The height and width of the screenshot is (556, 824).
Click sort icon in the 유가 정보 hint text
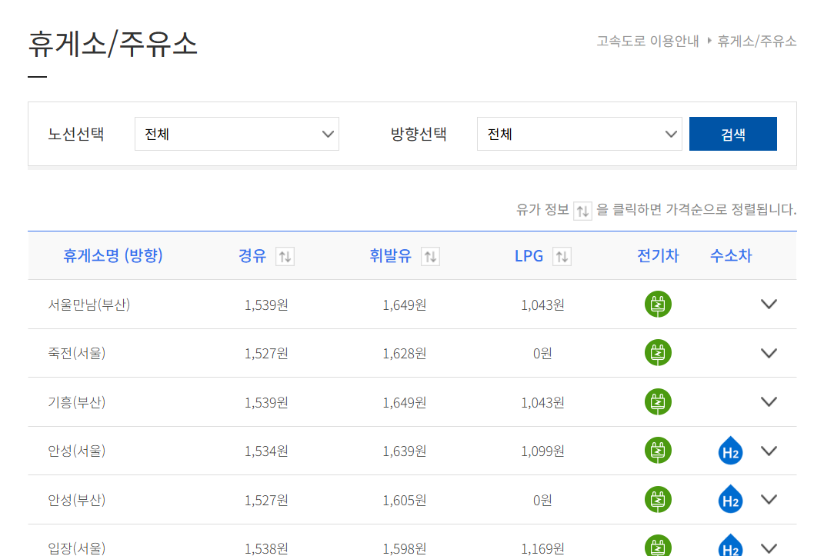(x=582, y=211)
